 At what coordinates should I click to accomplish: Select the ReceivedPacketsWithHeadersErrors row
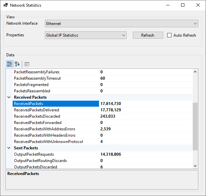pyautogui.click(x=102, y=135)
